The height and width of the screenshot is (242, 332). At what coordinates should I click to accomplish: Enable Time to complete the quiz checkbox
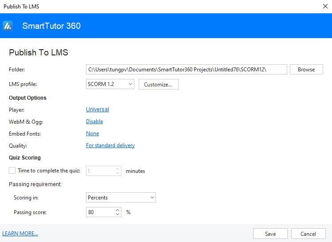pos(12,171)
